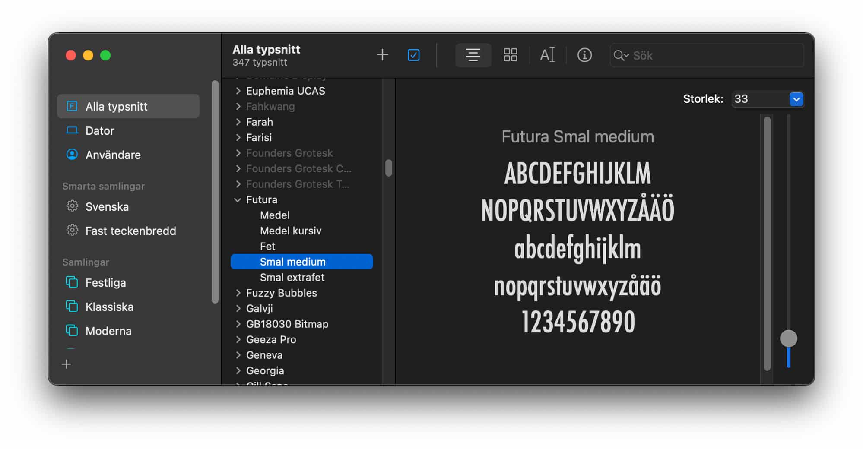Screen dimensions: 863x449
Task: Expand the GB18030 Bitmap font family
Action: 238,324
